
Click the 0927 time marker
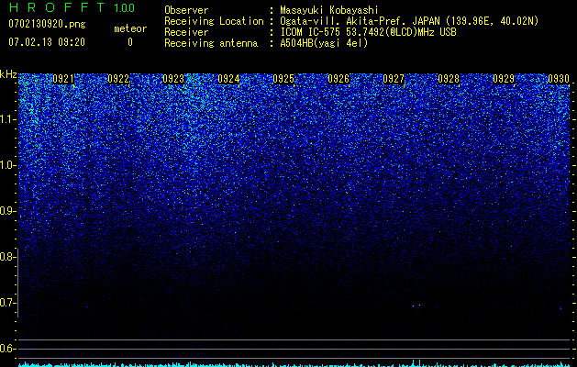394,79
